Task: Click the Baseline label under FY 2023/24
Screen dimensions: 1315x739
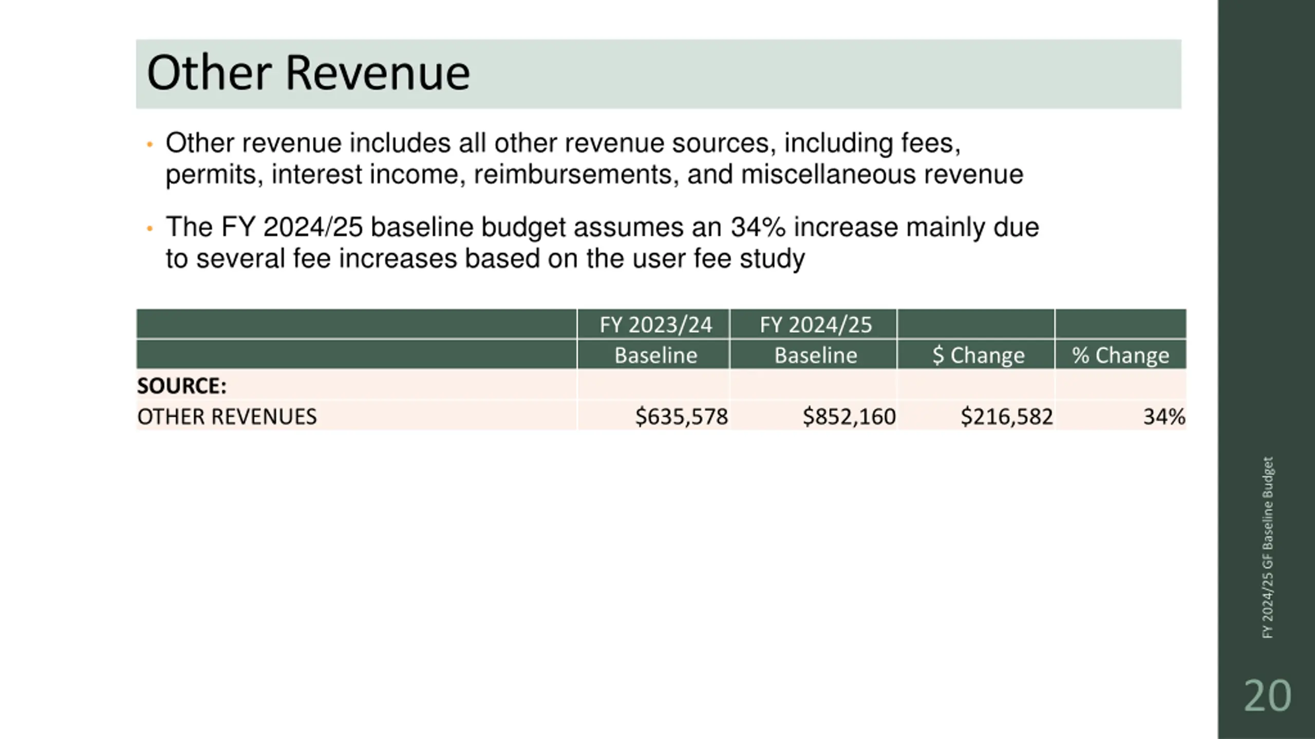Action: 655,355
